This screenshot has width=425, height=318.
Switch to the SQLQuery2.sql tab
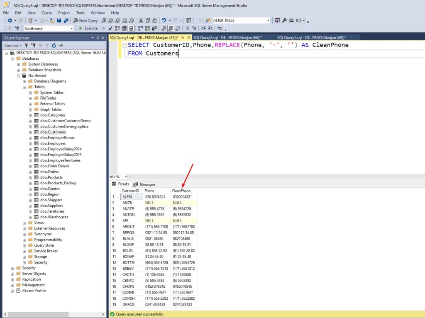(x=228, y=38)
